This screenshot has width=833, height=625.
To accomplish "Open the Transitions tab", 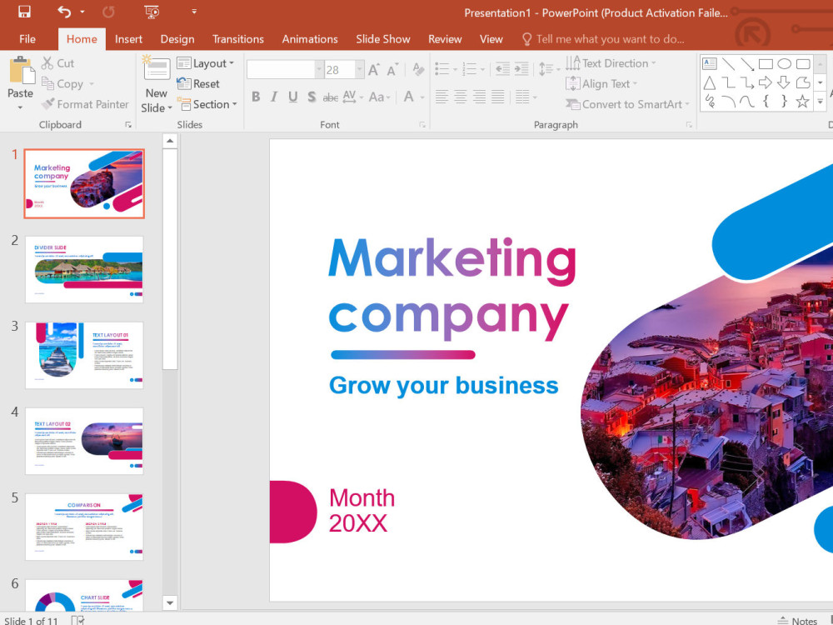I will pos(238,39).
